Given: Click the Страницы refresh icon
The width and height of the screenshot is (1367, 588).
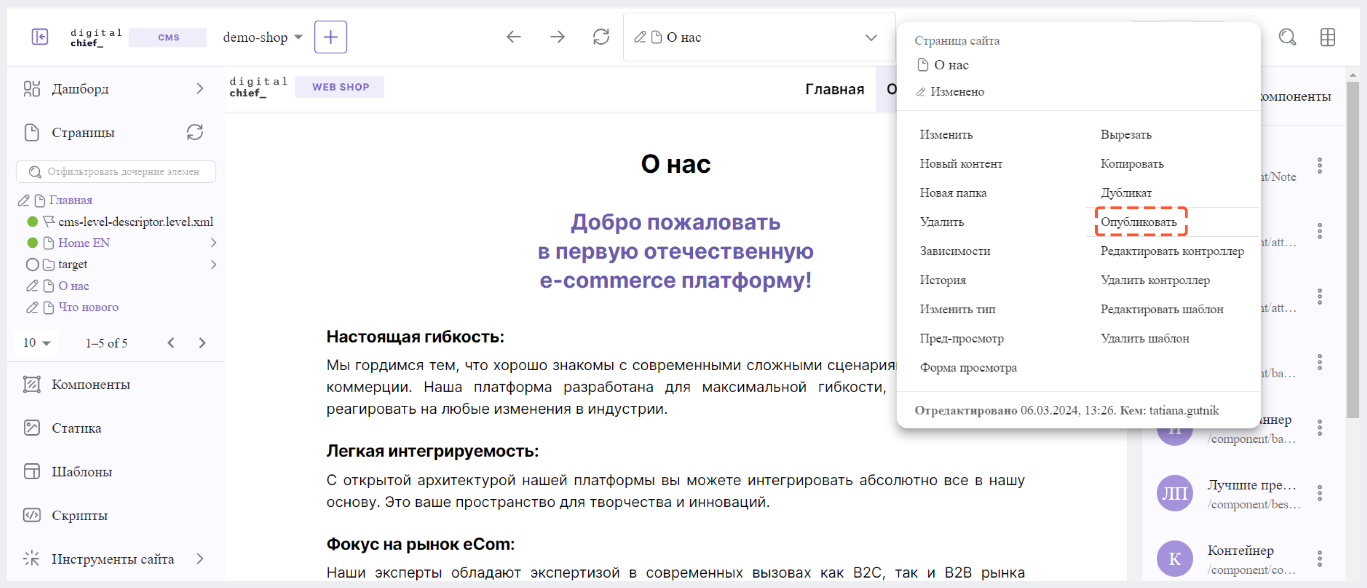Looking at the screenshot, I should coord(196,132).
